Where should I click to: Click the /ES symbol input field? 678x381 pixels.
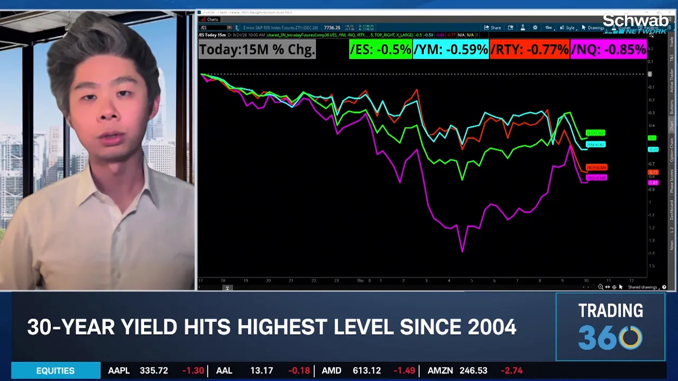(x=212, y=28)
